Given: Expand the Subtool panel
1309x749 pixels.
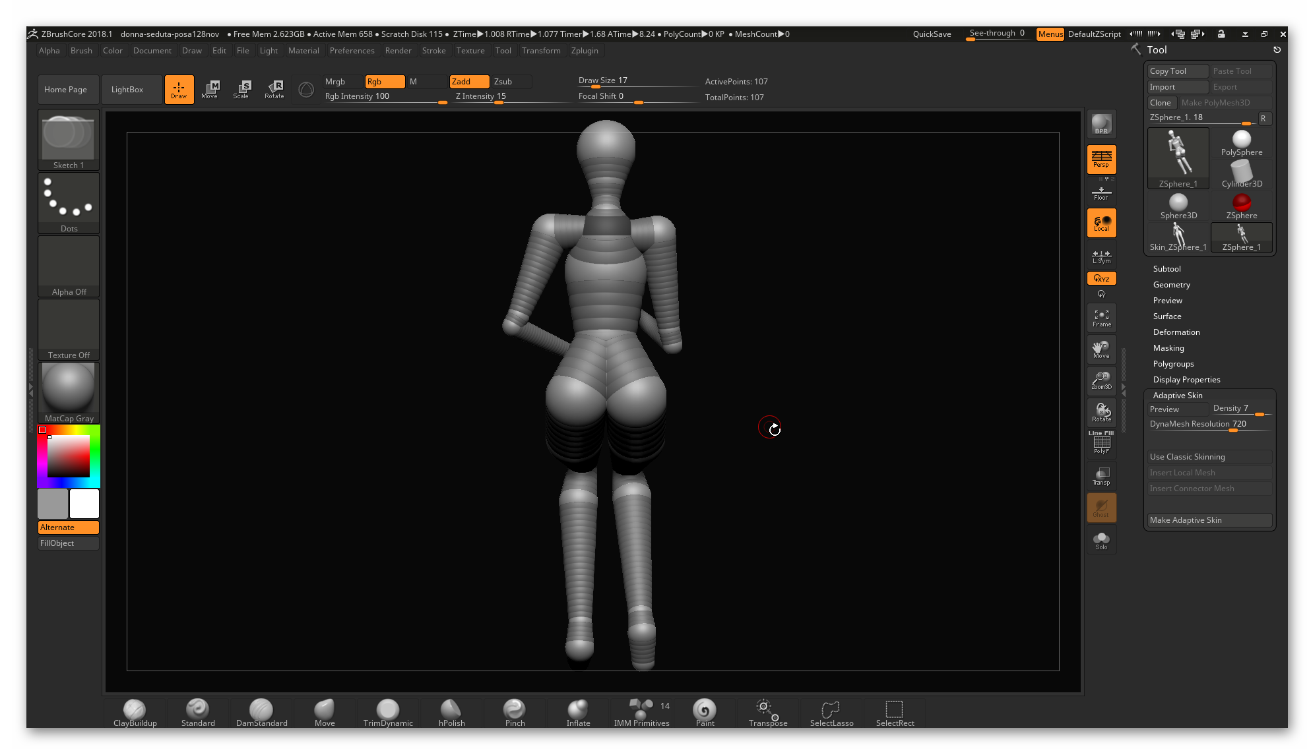Looking at the screenshot, I should pyautogui.click(x=1166, y=268).
